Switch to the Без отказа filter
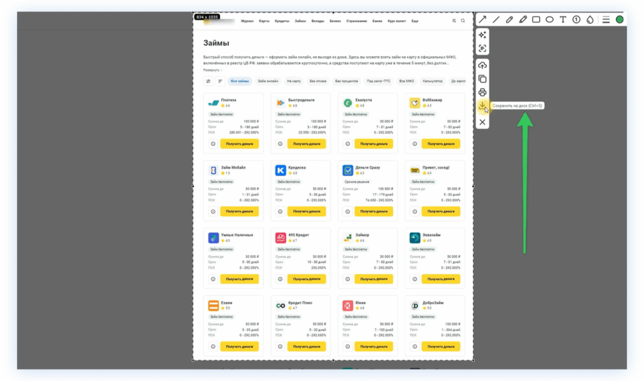The image size is (644, 381). [318, 81]
